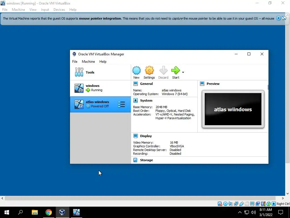Click the mouse integration status icon
Viewport: 290px width, 218px height.
click(268, 204)
